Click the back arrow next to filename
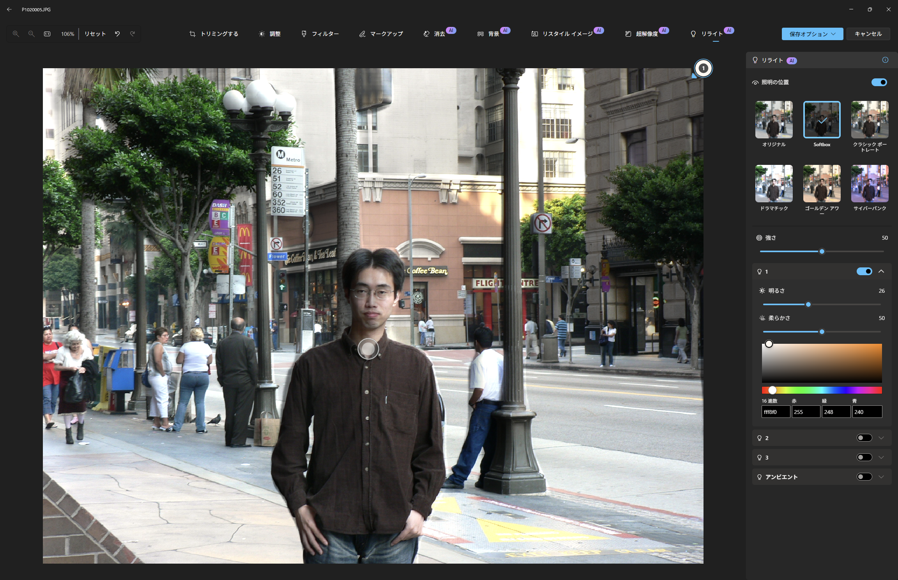The width and height of the screenshot is (898, 580). [x=9, y=9]
